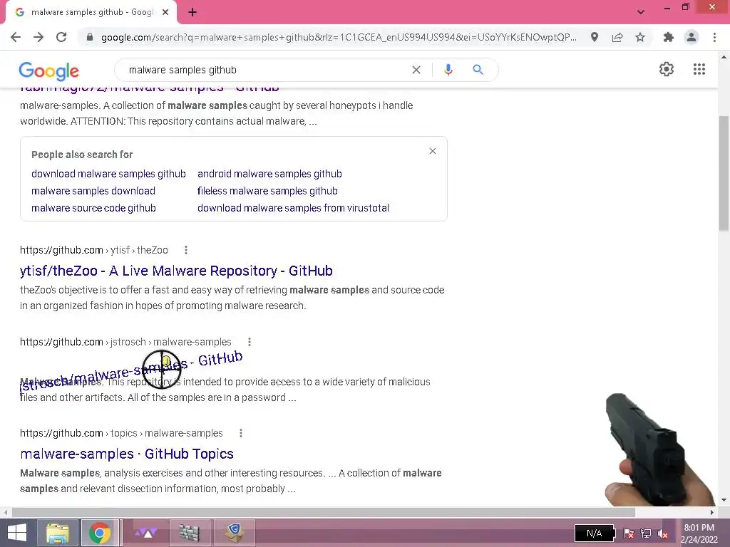The height and width of the screenshot is (547, 730).
Task: Open malware-samples GitHub Topics link
Action: click(127, 454)
